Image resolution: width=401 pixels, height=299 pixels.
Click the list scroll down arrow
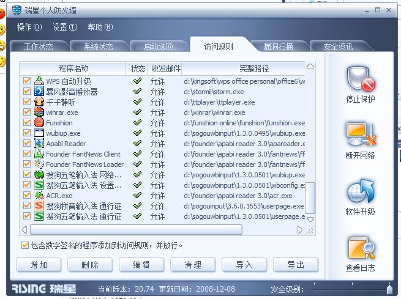click(310, 220)
